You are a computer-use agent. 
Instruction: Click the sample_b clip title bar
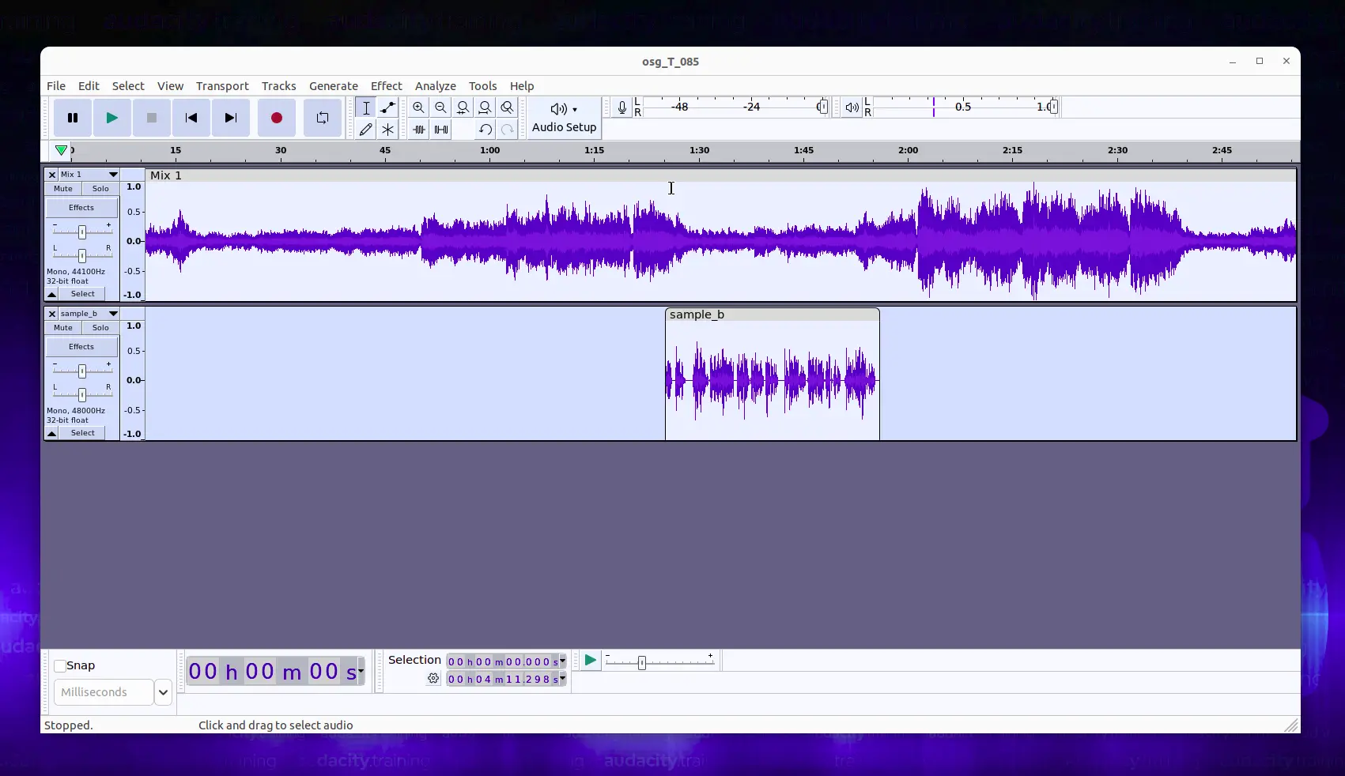[773, 315]
